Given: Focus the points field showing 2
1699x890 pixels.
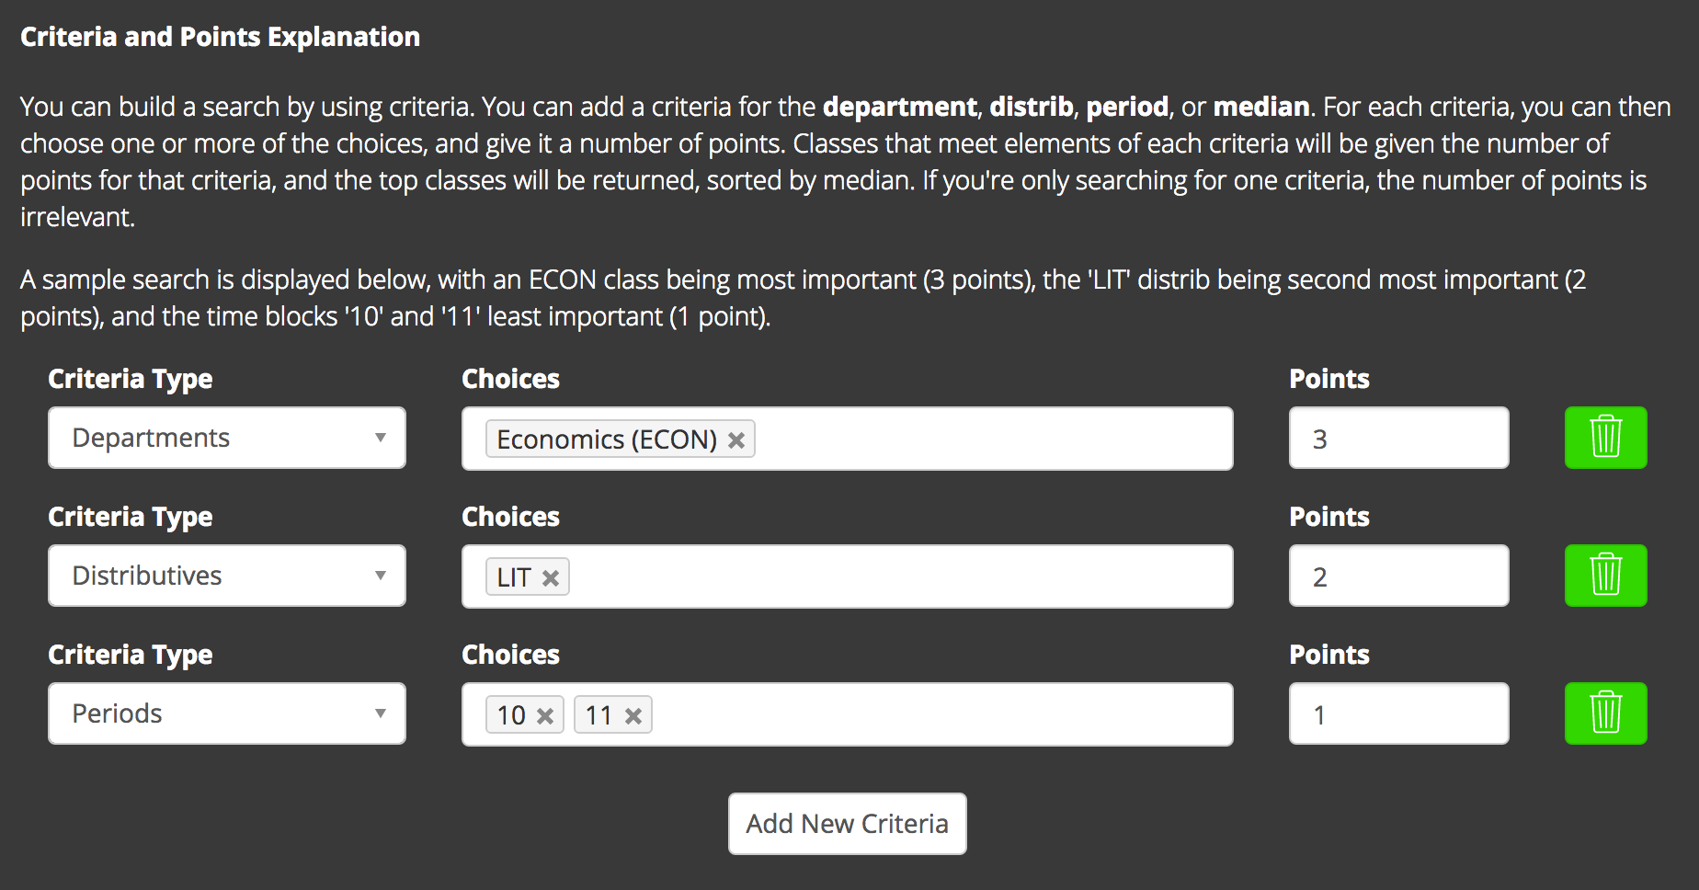Looking at the screenshot, I should (1398, 576).
